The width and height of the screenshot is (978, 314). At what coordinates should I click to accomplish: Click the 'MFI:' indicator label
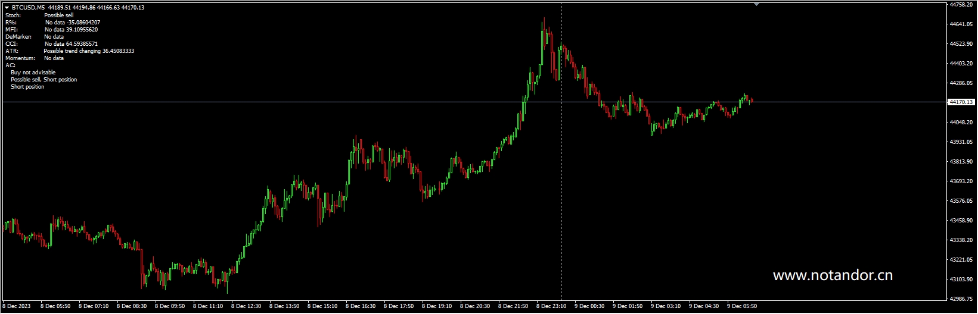tap(11, 29)
